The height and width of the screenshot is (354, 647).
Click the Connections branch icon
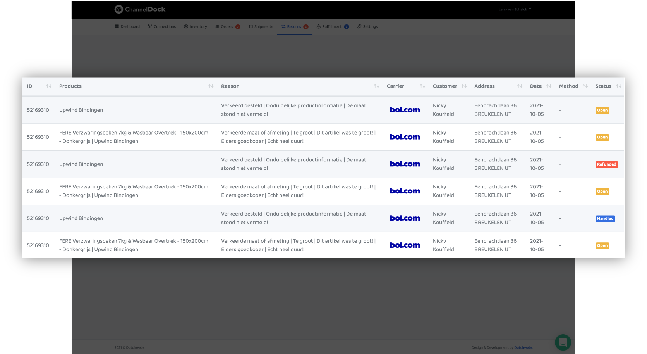pos(150,27)
